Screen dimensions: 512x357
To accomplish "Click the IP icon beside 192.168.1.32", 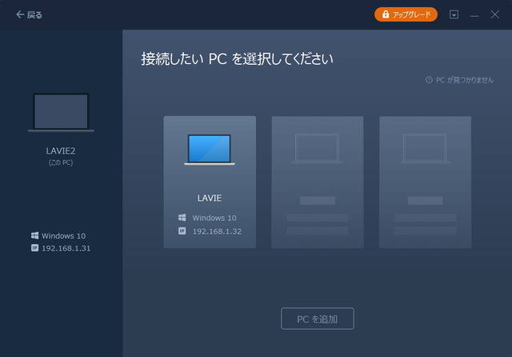I will click(x=182, y=231).
